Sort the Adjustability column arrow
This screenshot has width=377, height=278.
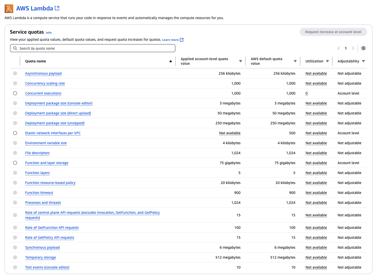(x=363, y=61)
